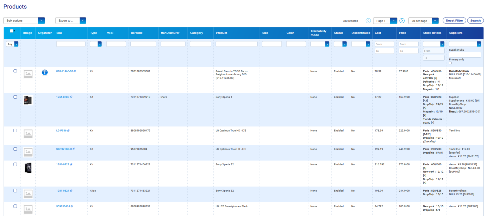Click the Reset Filter button
487x216 pixels.
[454, 21]
